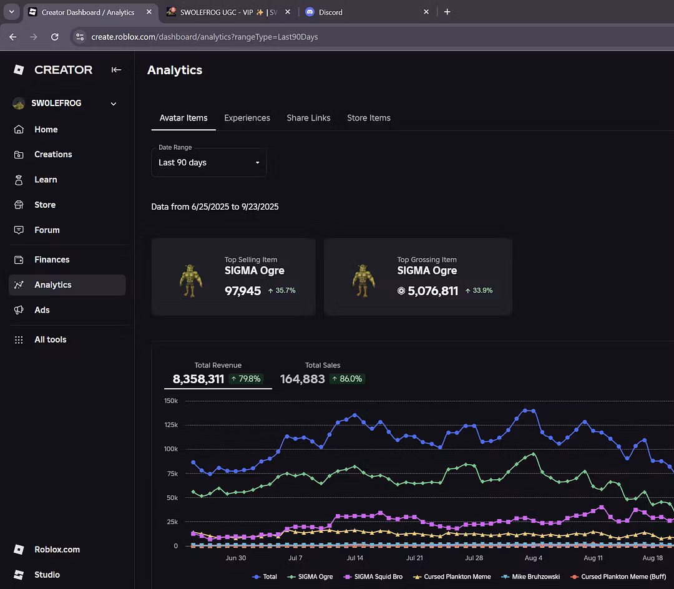Expand the SW0LEFROG account switcher
Viewport: 674px width, 589px height.
point(114,104)
